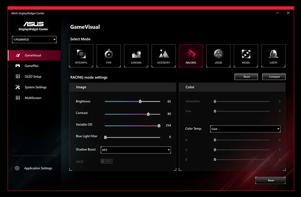Viewport: 301px width, 197px height.
Task: Click the System Settings tools icon
Action: 18,87
